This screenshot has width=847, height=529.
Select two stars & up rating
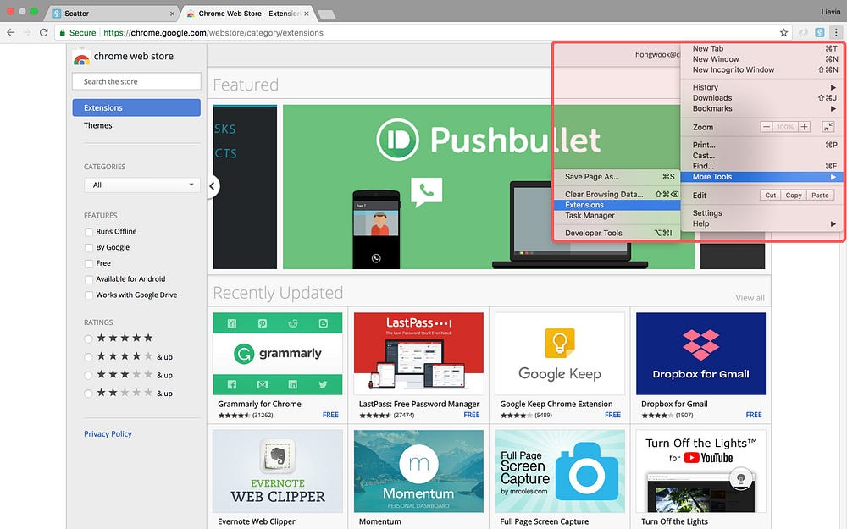[88, 394]
